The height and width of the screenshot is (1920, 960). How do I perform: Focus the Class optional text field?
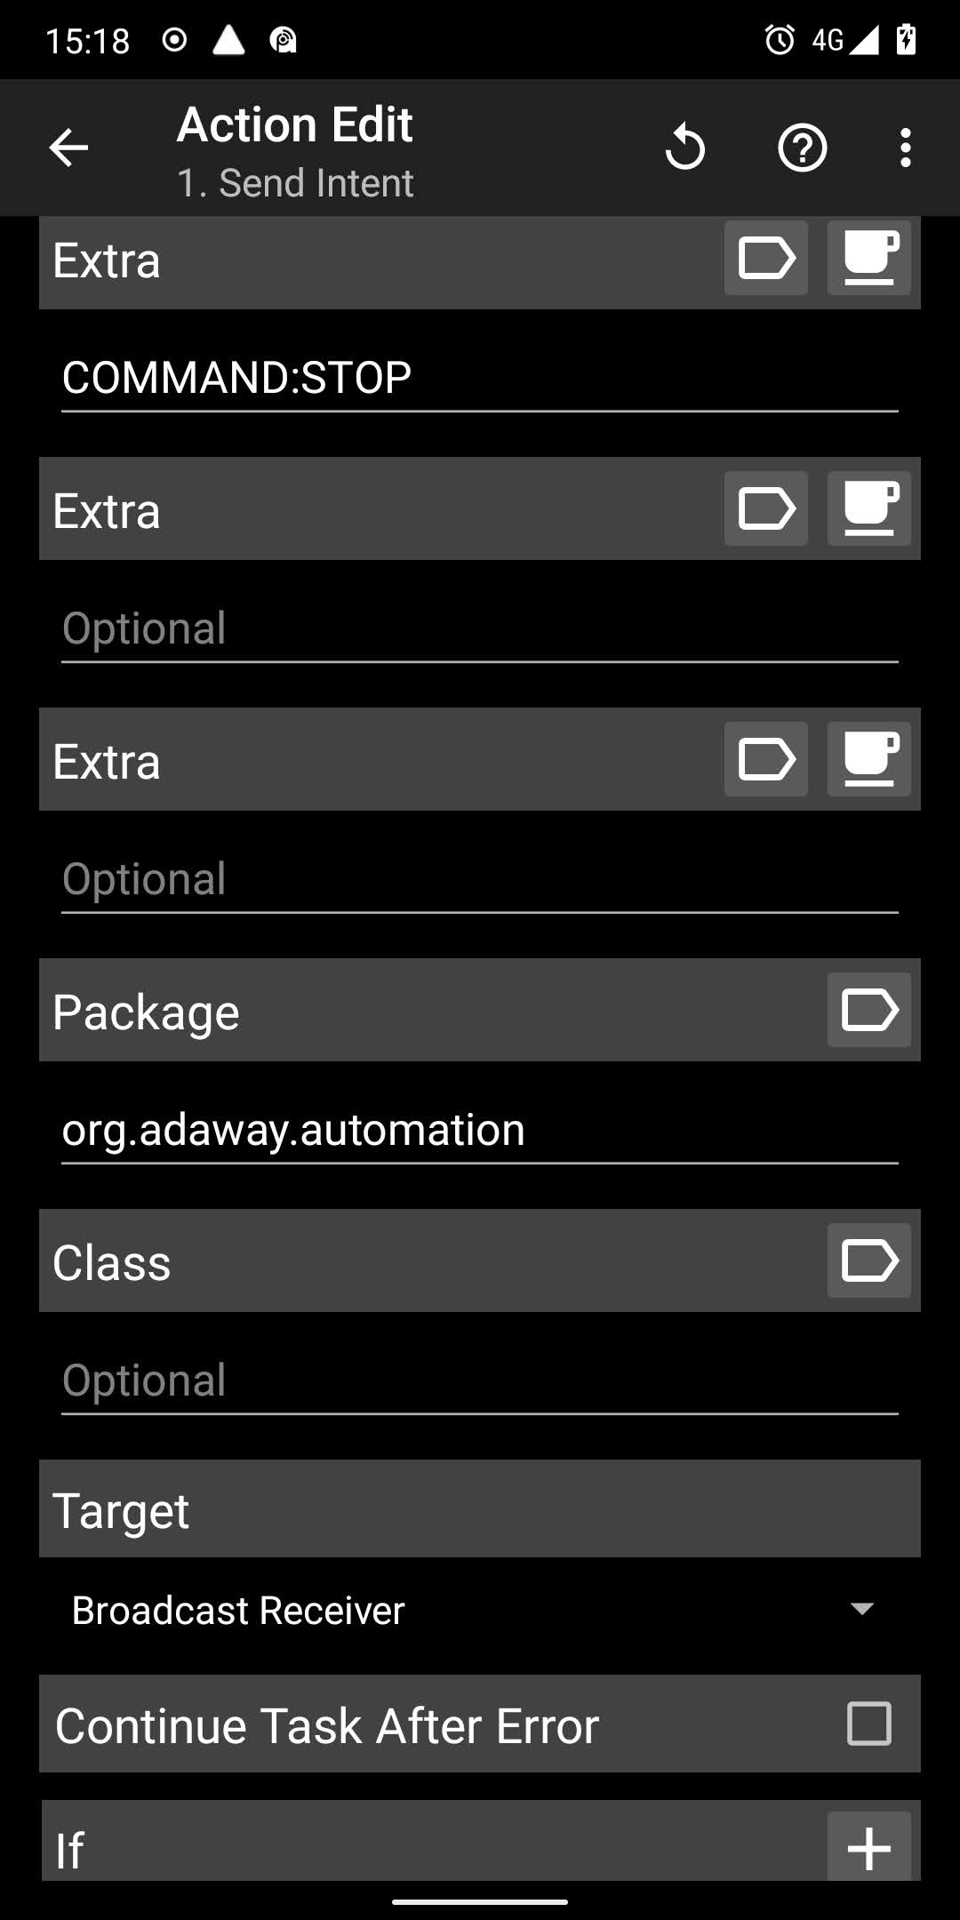point(480,1380)
